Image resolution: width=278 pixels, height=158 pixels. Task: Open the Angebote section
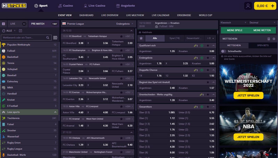tap(125, 6)
